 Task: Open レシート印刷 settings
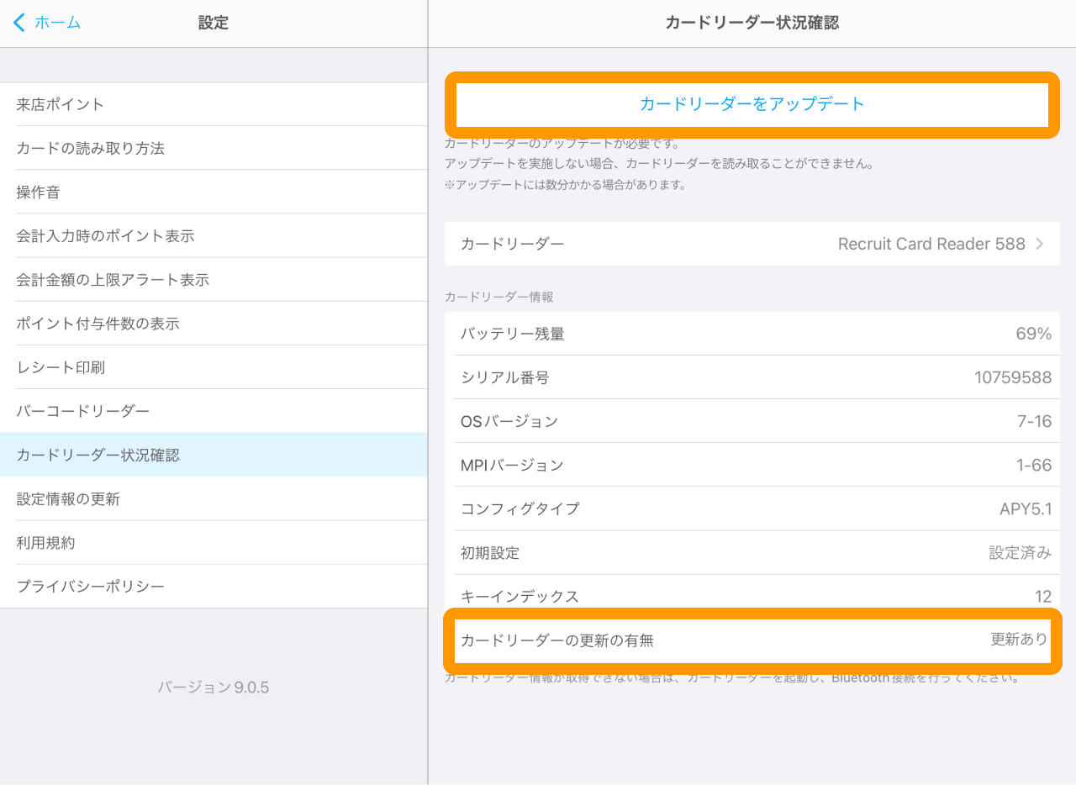click(214, 366)
